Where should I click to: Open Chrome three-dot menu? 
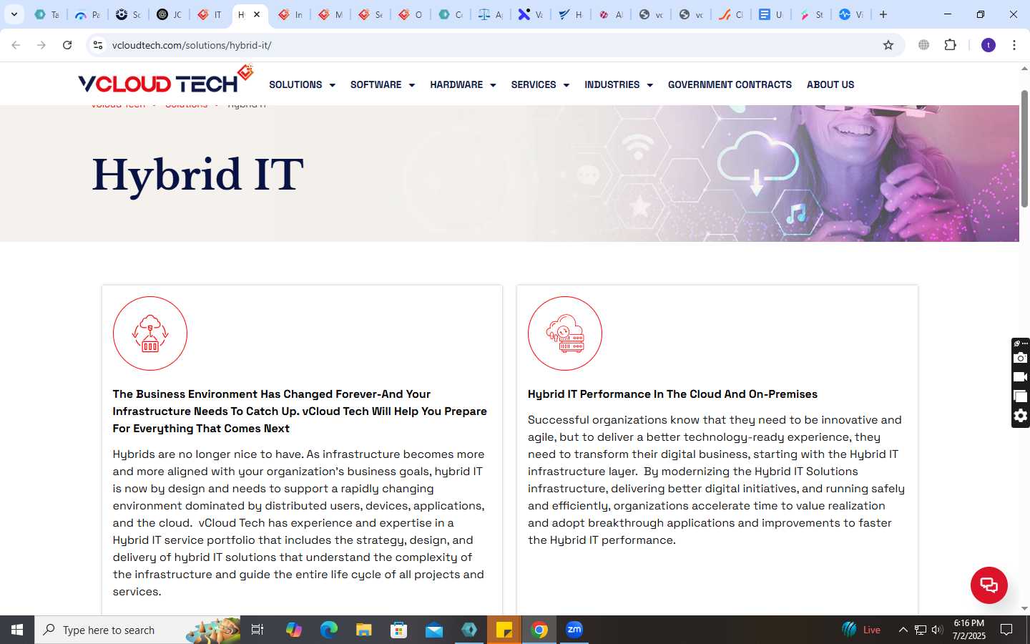click(1014, 45)
